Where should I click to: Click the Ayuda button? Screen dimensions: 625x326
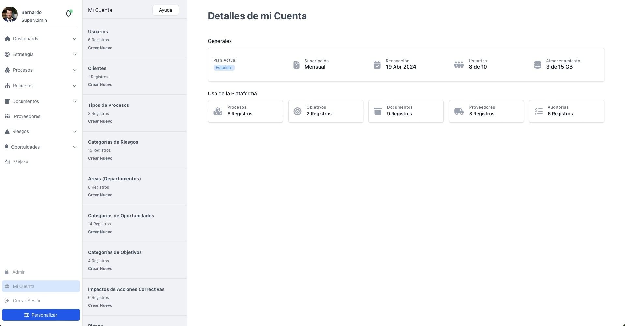166,10
